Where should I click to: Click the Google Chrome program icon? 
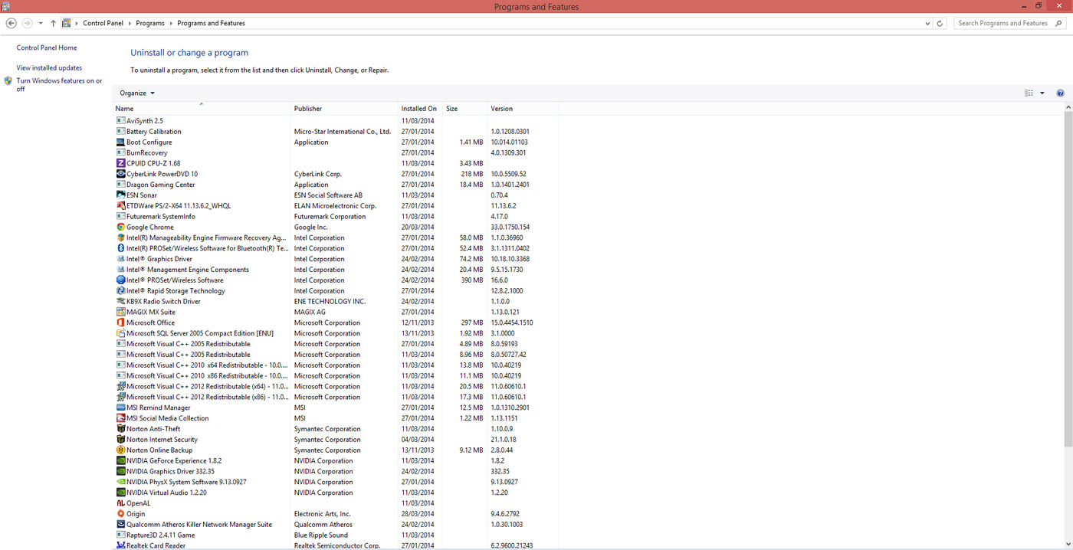[x=120, y=227]
